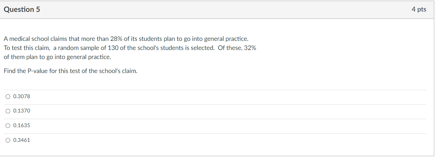The width and height of the screenshot is (436, 160).
Task: Choose the 0.1370 radio button
Action: [8, 111]
